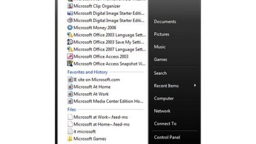The width and height of the screenshot is (256, 144).
Task: Open Computer from the Start menu
Action: click(x=164, y=98)
